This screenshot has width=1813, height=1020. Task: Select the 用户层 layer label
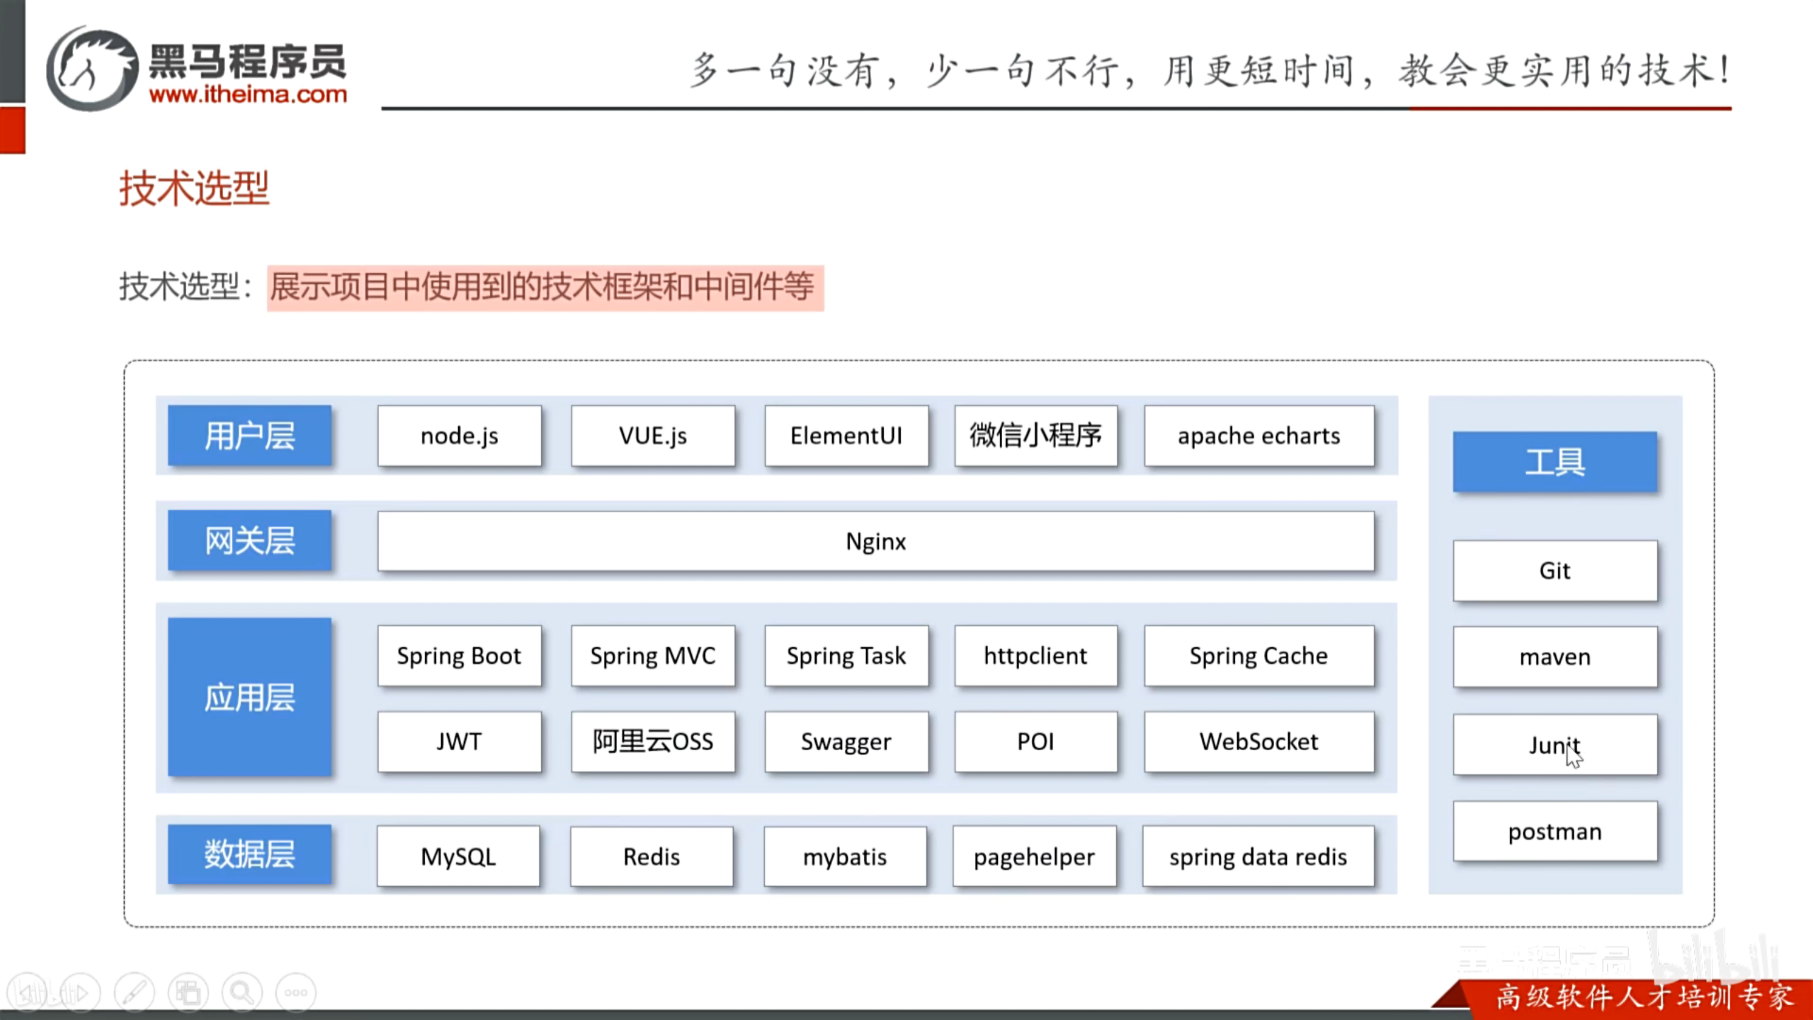(x=249, y=436)
